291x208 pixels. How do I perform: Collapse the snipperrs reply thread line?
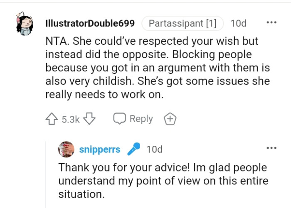[46, 174]
